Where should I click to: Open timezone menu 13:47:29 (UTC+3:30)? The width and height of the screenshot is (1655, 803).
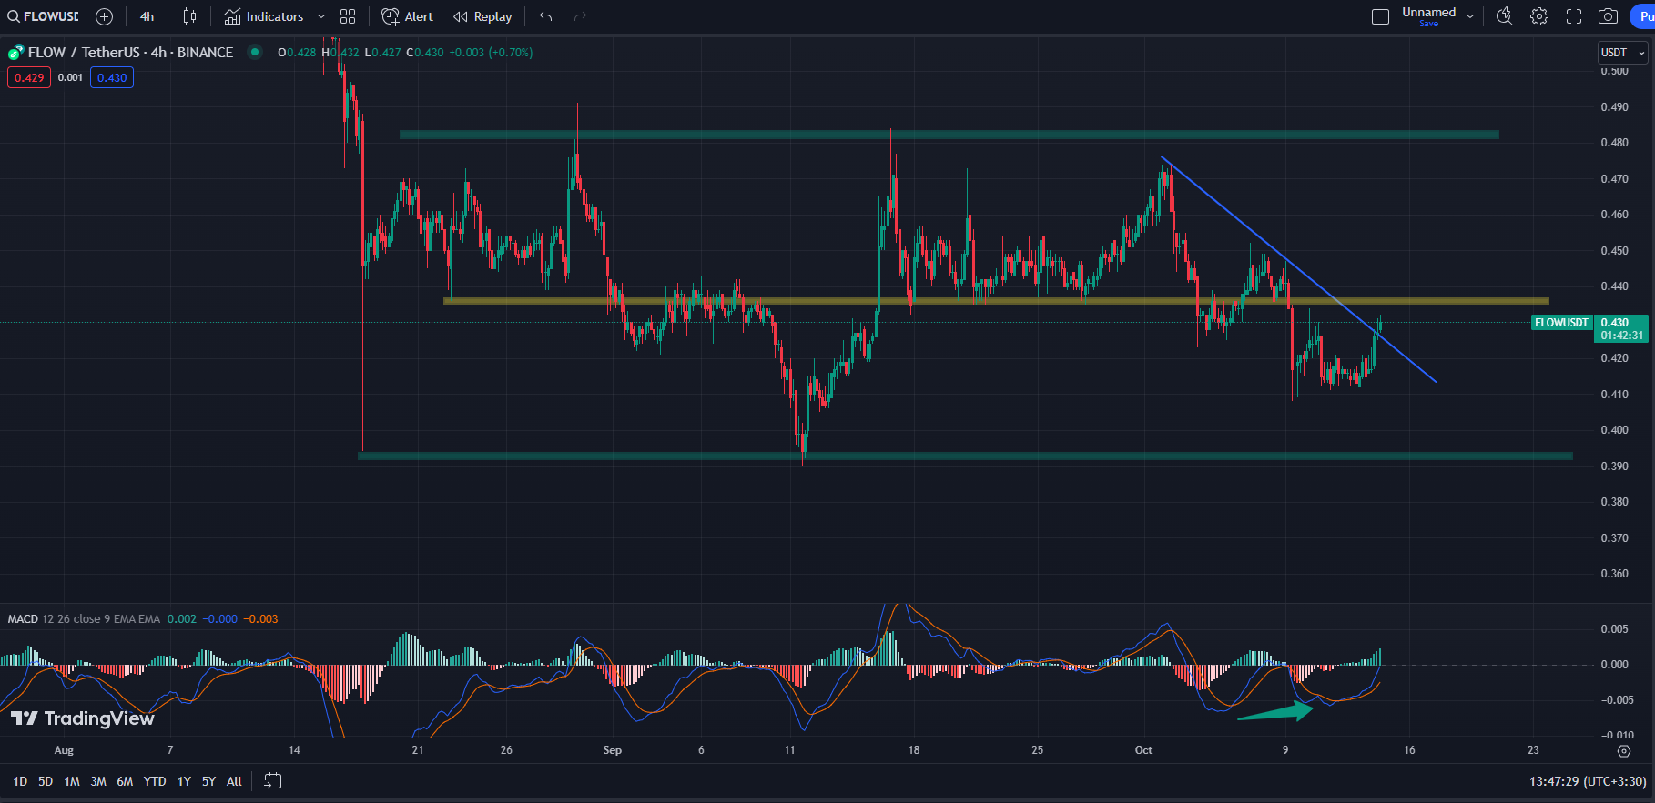[1588, 781]
